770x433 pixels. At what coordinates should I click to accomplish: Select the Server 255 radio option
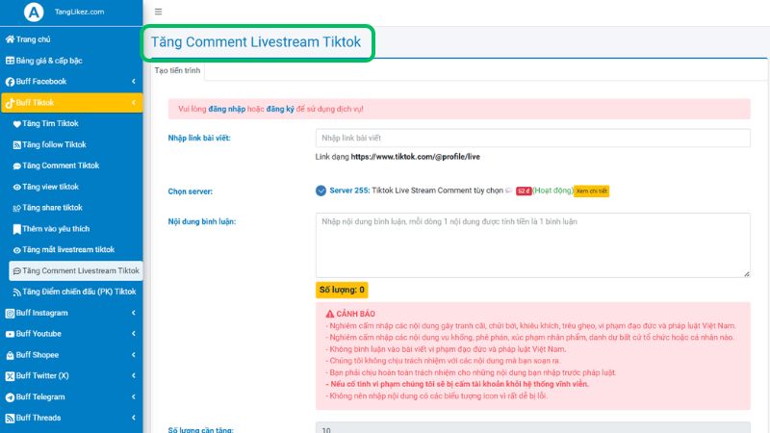coord(321,191)
